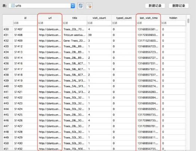
Task: Click visit_count cell 39
Action: pos(99,35)
